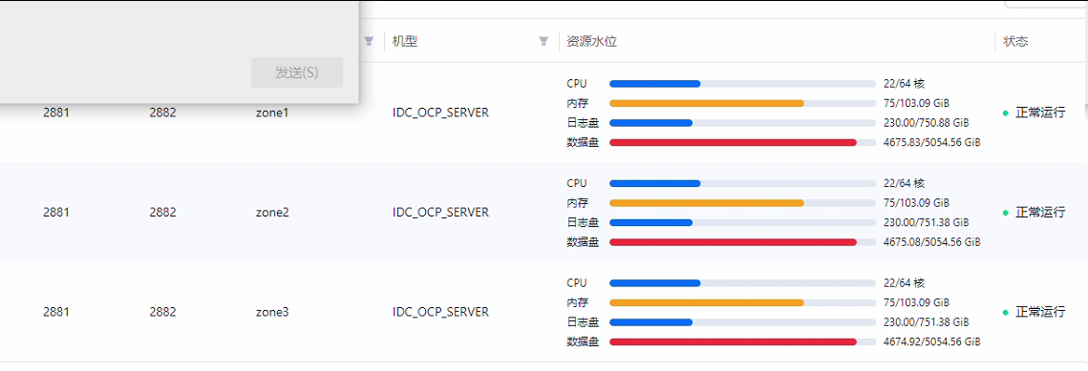Click zone3 数据盘 red progress bar

click(x=742, y=342)
